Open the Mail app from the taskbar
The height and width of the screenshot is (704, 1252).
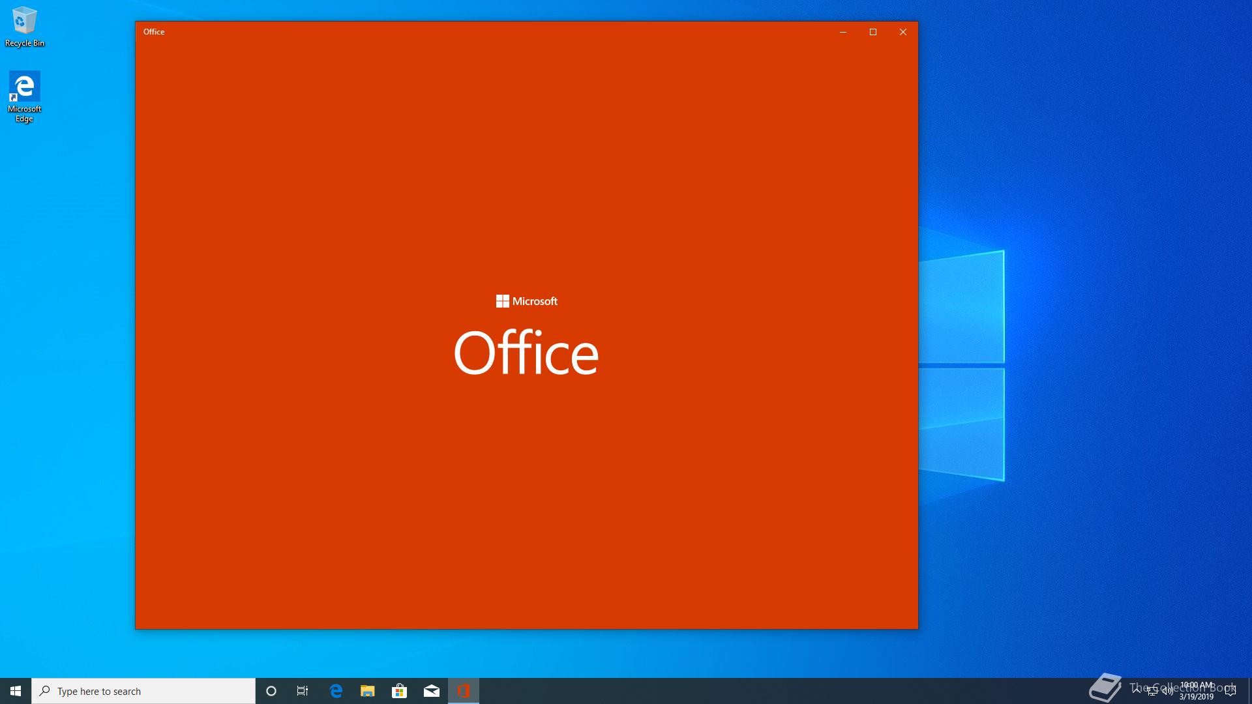[431, 691]
